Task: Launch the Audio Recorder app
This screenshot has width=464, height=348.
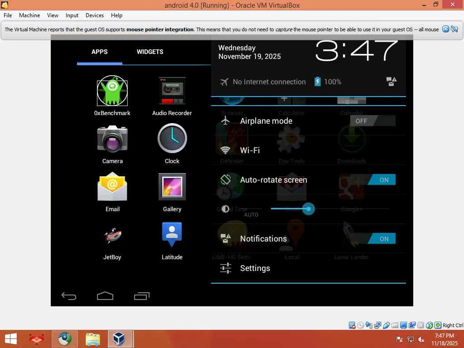Action: (x=172, y=91)
